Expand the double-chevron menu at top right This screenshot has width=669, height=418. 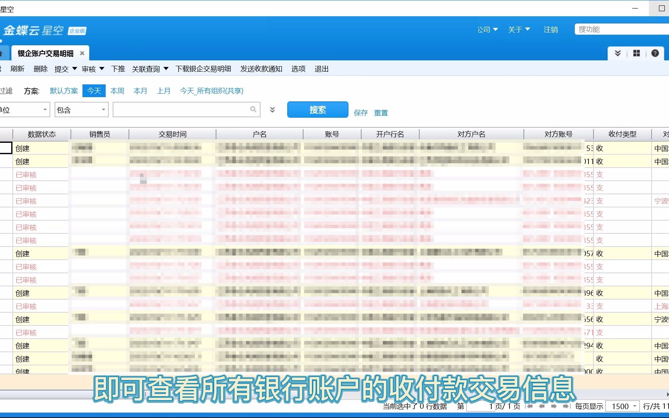[618, 53]
